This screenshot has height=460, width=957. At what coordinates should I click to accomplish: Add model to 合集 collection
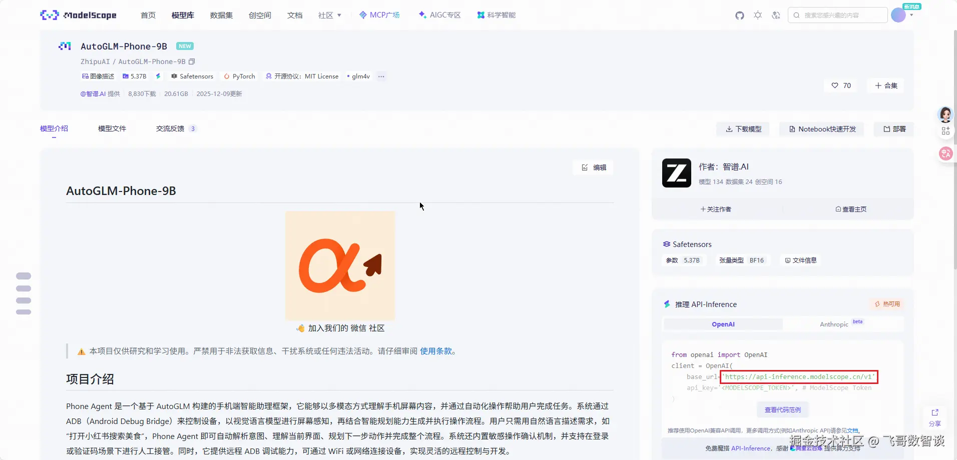886,85
